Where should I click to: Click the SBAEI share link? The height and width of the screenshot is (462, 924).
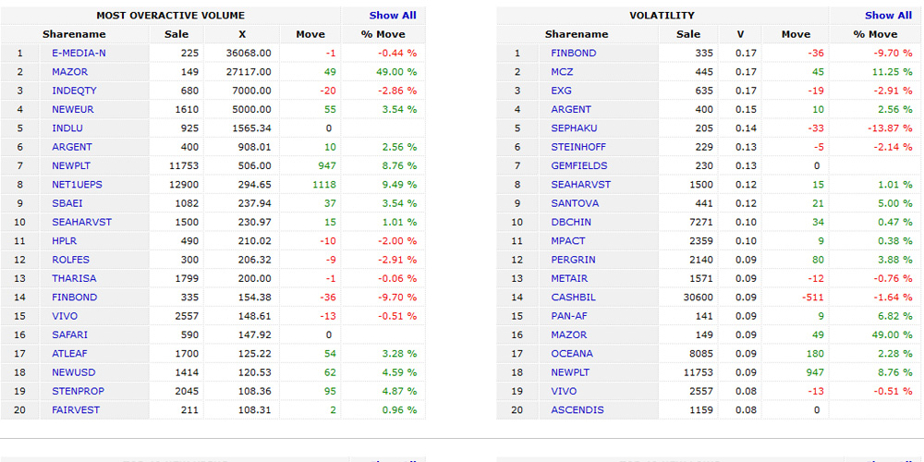67,203
